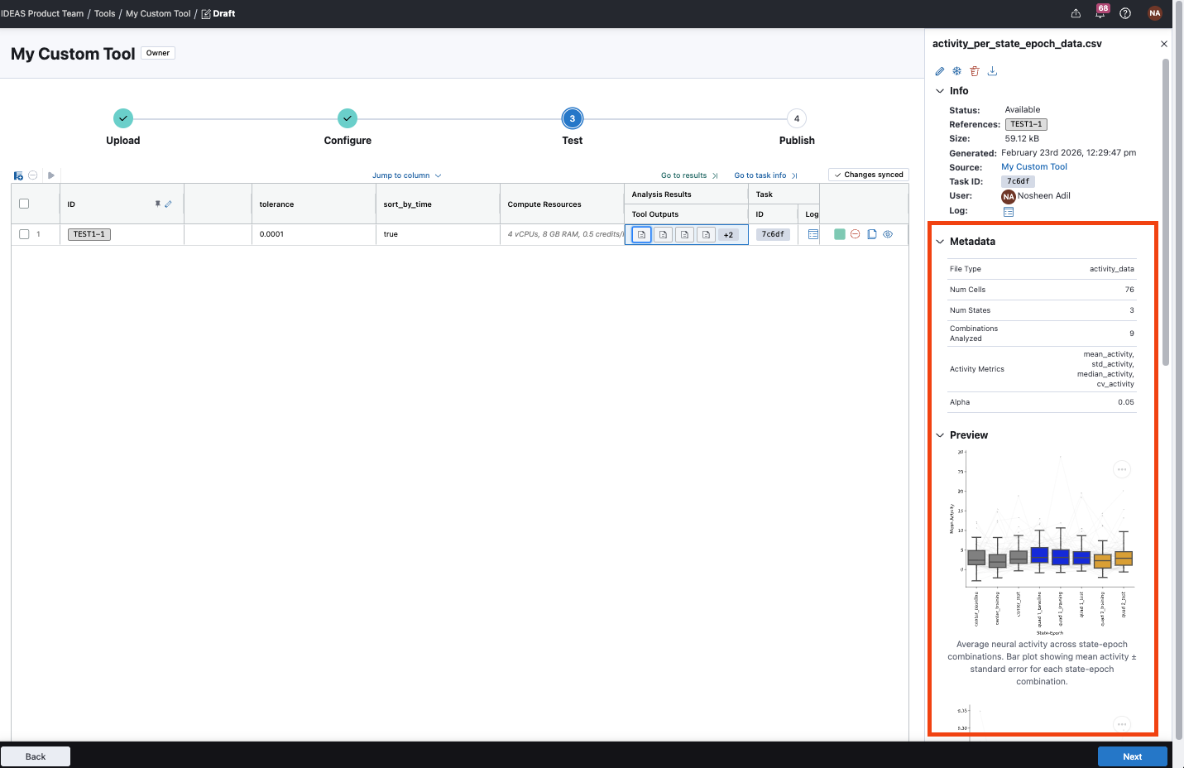Click the red cancel icon in row 1
Viewport: 1184px width, 768px height.
click(856, 234)
